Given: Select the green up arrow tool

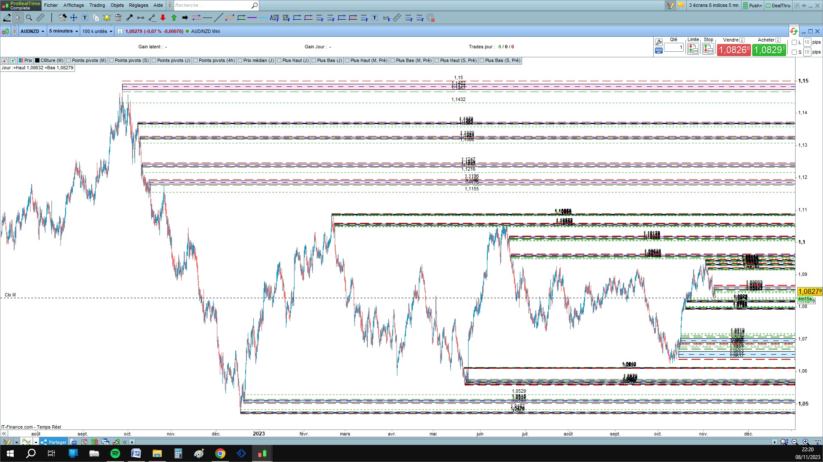Looking at the screenshot, I should tap(174, 18).
